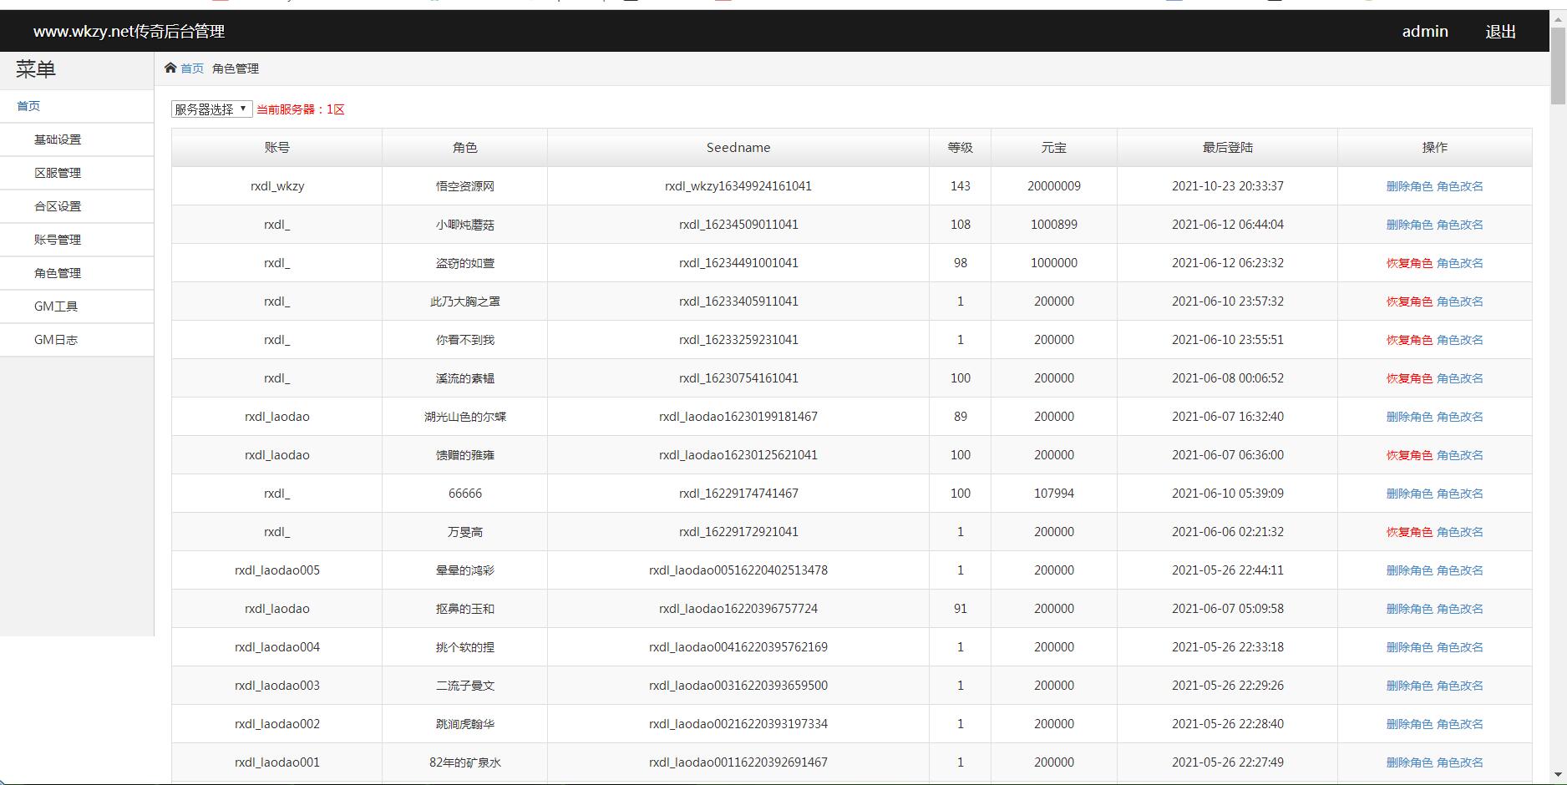Click the home icon in breadcrumb
Screen dimensions: 1567x785
pyautogui.click(x=170, y=68)
